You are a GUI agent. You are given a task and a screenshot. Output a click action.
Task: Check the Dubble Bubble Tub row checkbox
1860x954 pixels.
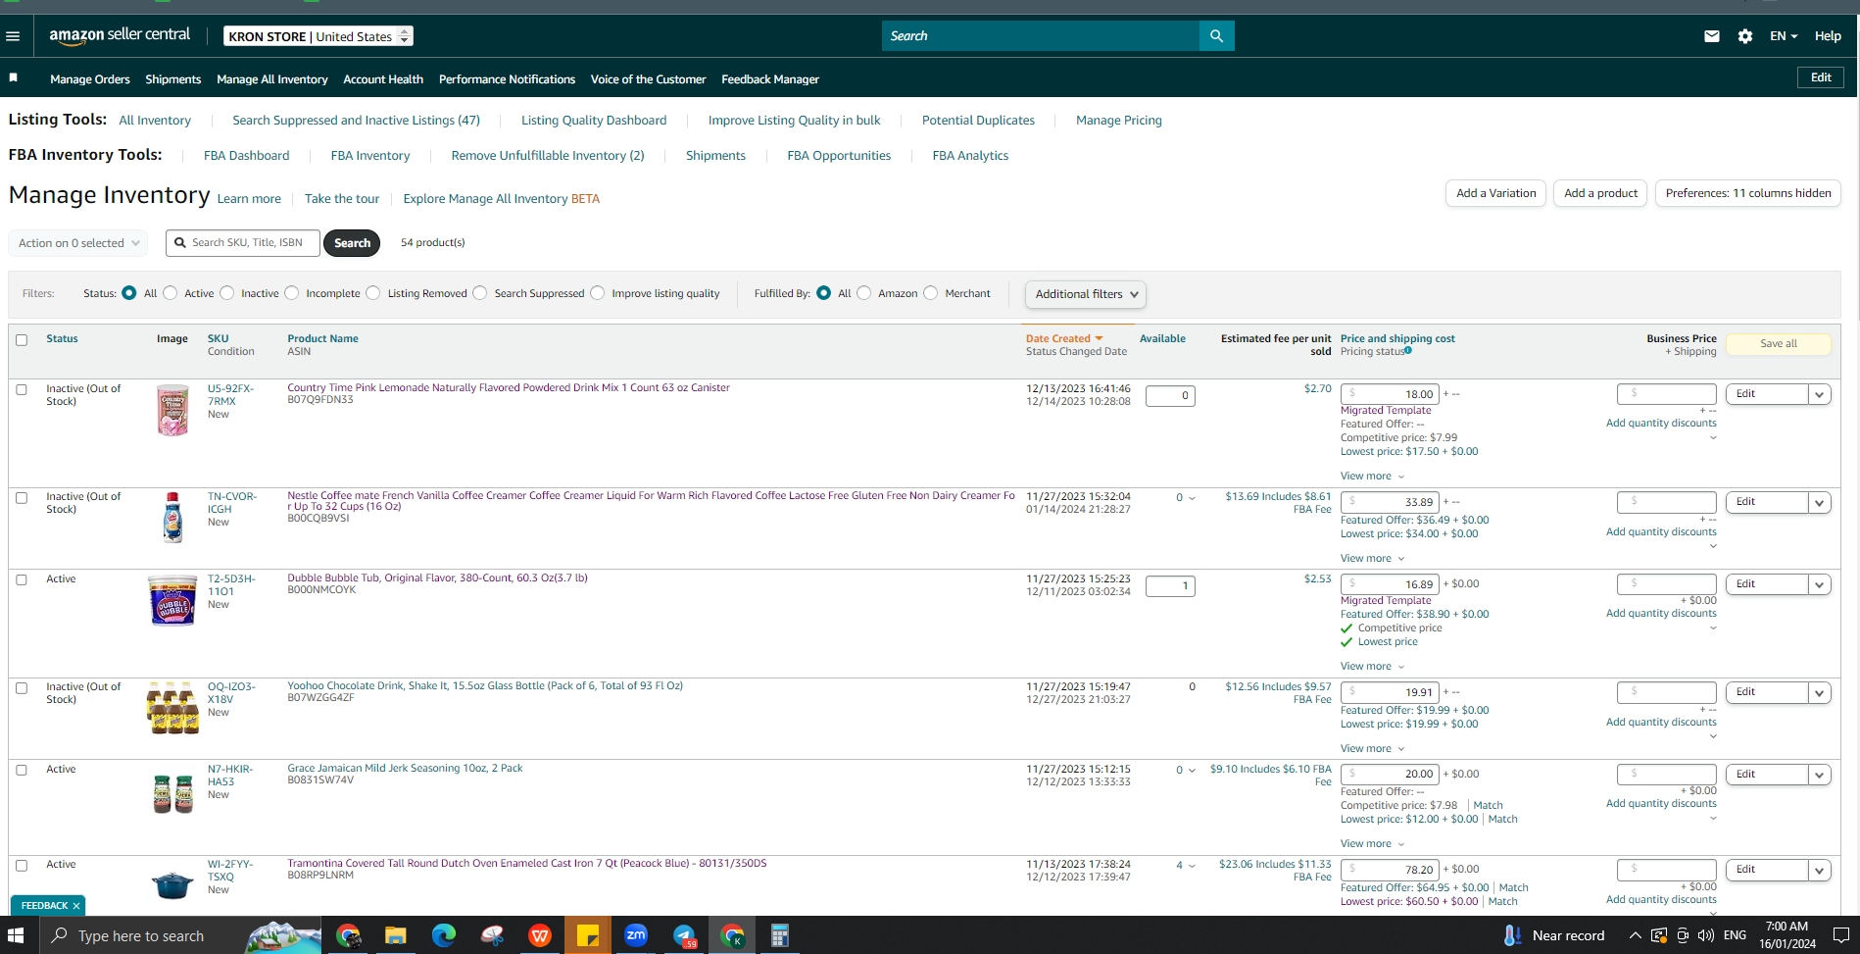[22, 579]
